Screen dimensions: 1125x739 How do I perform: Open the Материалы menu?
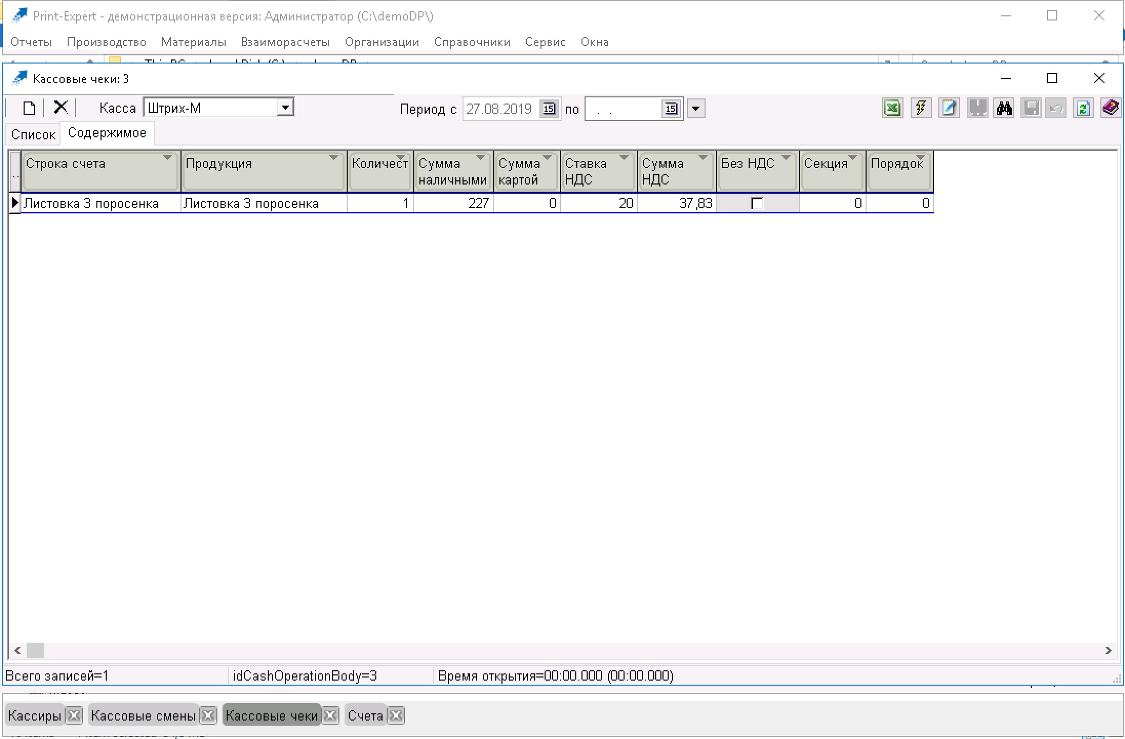click(193, 42)
